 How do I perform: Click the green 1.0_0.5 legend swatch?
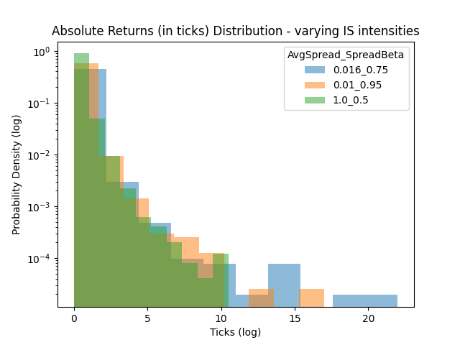coord(315,101)
